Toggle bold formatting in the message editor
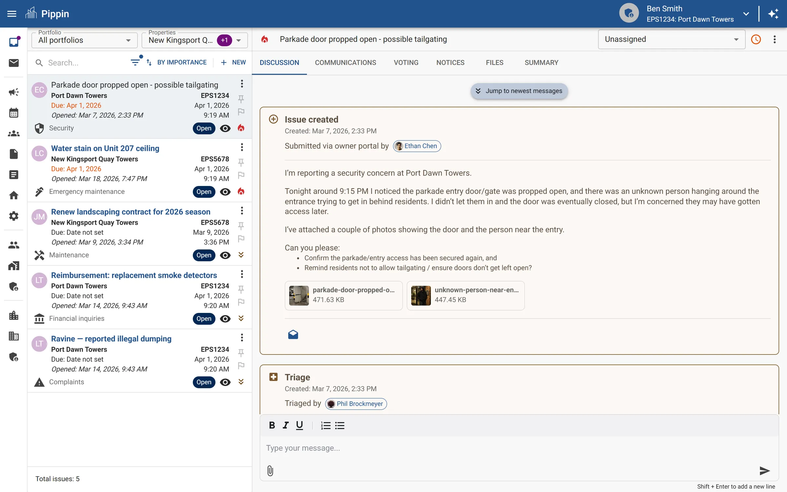The width and height of the screenshot is (787, 492). point(272,425)
